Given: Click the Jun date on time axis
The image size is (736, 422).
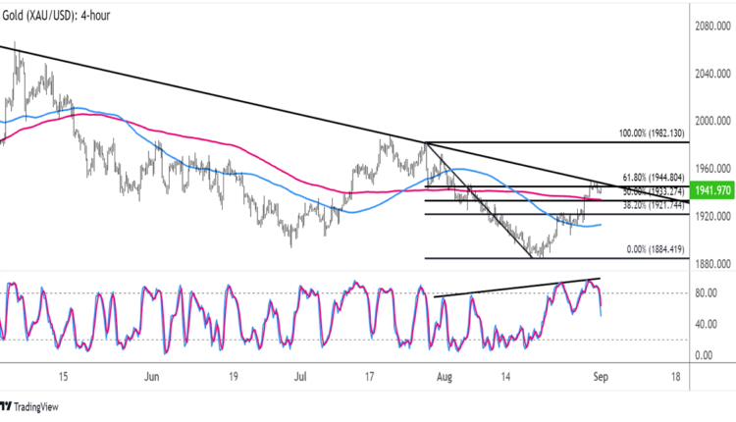Looking at the screenshot, I should click(150, 375).
